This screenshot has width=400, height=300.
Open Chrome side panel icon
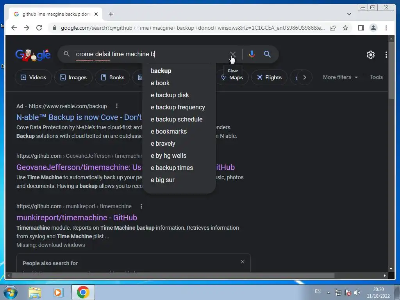[361, 28]
